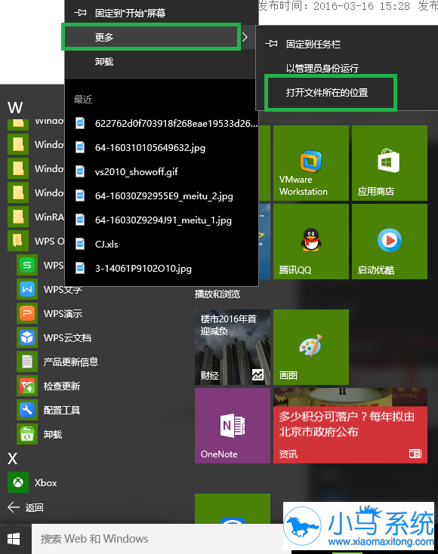This screenshot has height=554, width=438.
Task: Select 卸载 in the context menu
Action: coord(160,61)
